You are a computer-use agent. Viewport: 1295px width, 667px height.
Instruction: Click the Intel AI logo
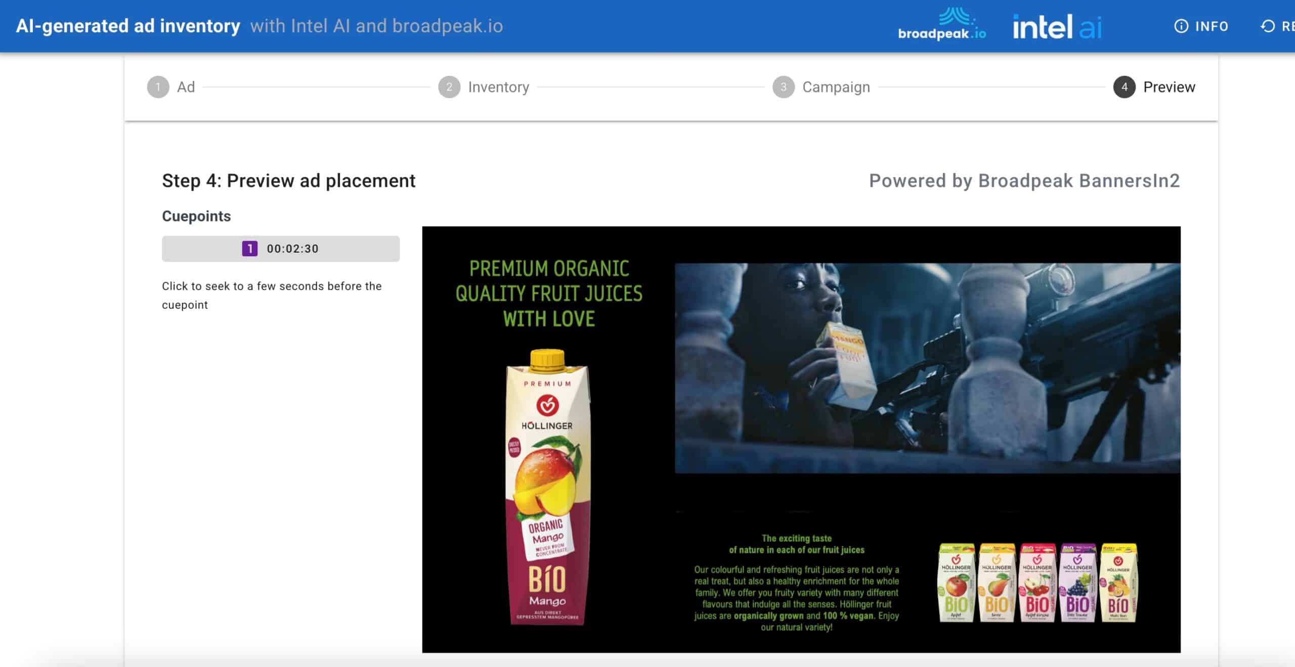coord(1057,26)
